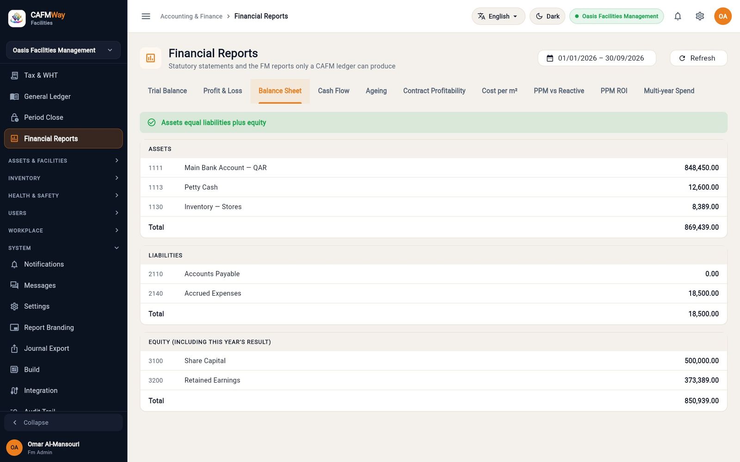
Task: Click the Notifications bell icon in sidebar
Action: 14,264
